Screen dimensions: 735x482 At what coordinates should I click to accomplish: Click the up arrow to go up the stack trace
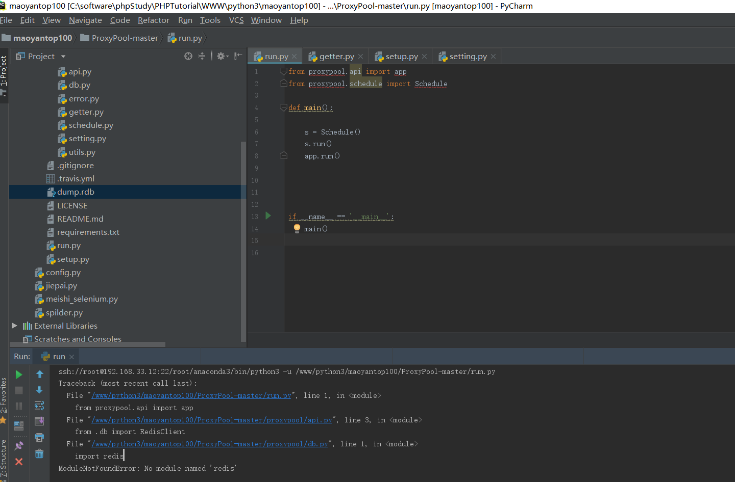tap(39, 374)
